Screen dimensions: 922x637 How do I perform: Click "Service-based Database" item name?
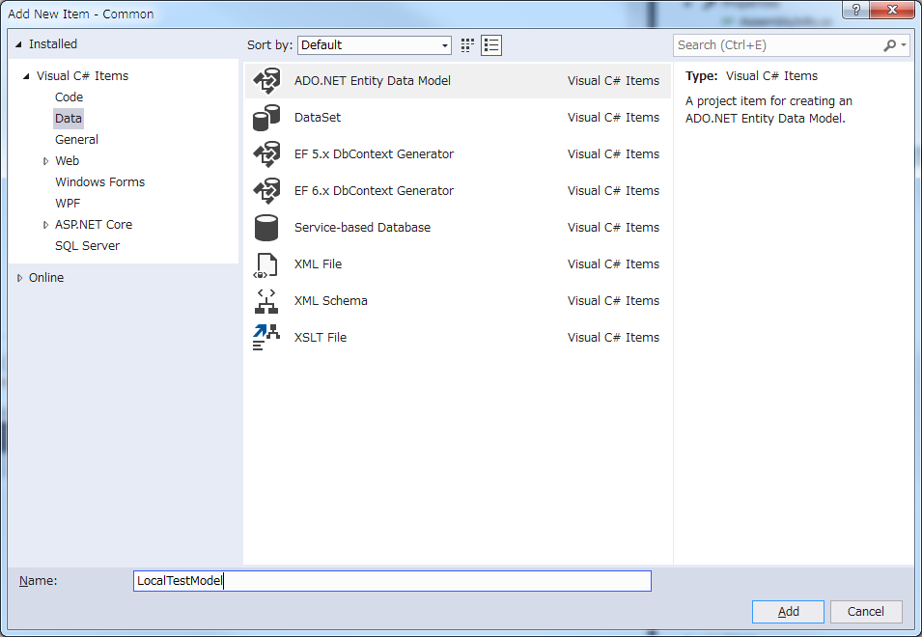coord(362,228)
